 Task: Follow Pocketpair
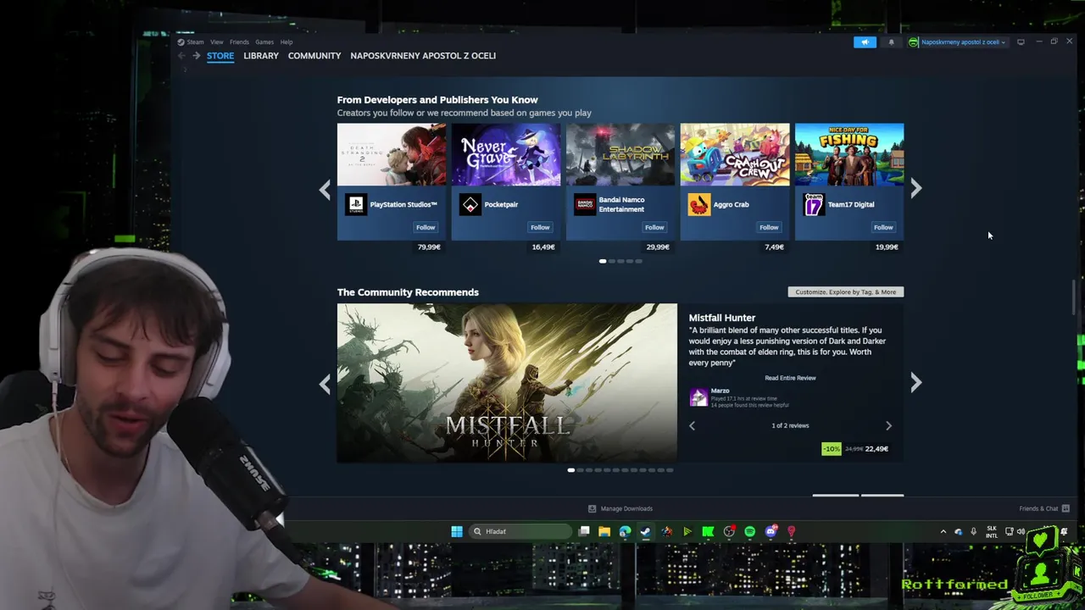click(x=540, y=227)
